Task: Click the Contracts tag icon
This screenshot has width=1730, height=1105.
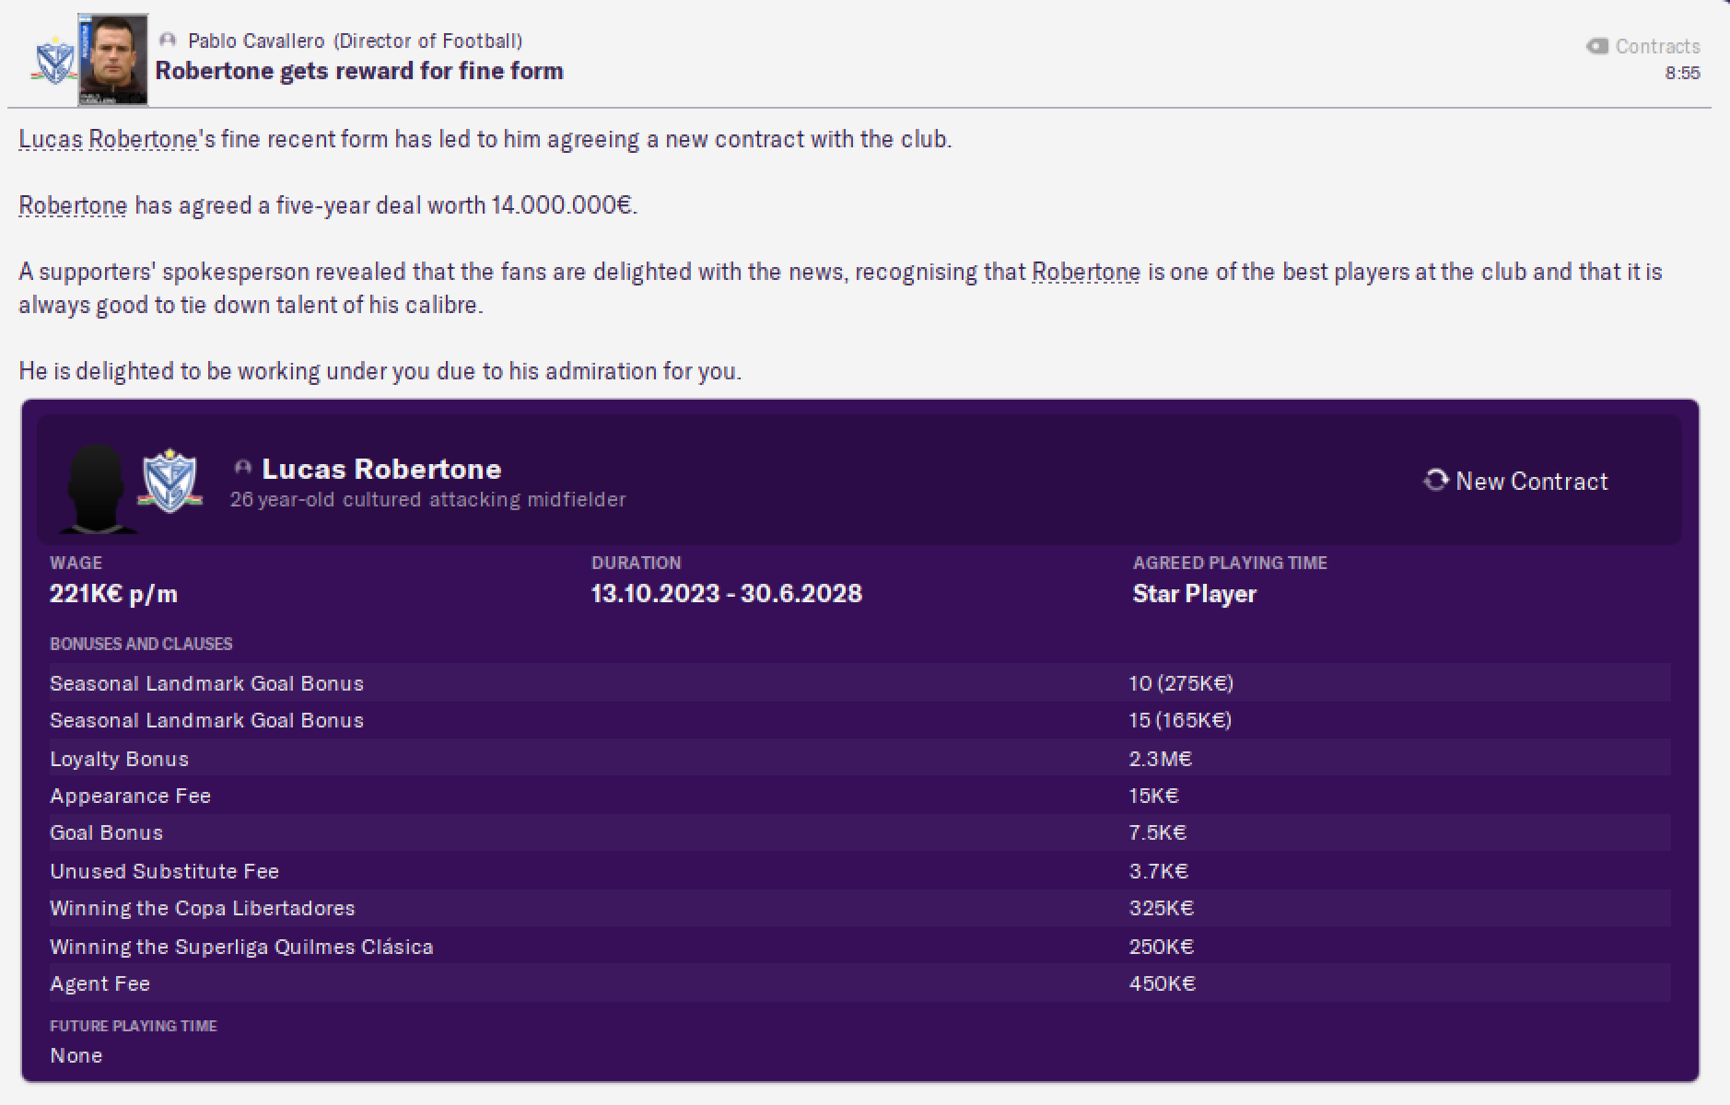Action: coord(1596,46)
